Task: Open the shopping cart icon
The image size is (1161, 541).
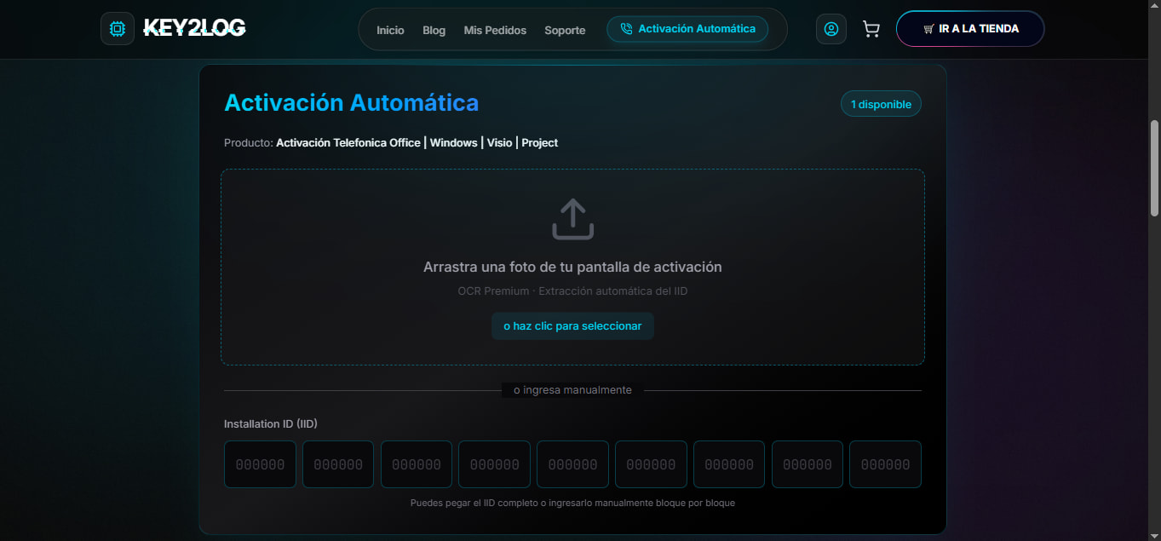Action: pyautogui.click(x=871, y=29)
